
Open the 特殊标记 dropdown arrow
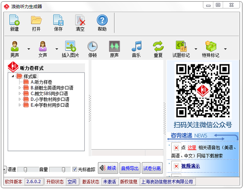(225, 49)
